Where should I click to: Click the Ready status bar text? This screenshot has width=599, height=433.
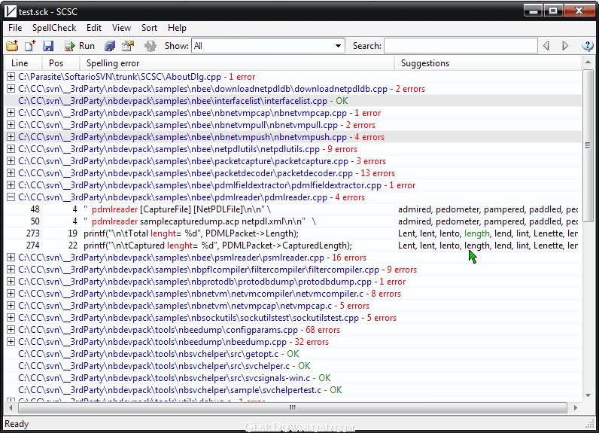[x=17, y=424]
